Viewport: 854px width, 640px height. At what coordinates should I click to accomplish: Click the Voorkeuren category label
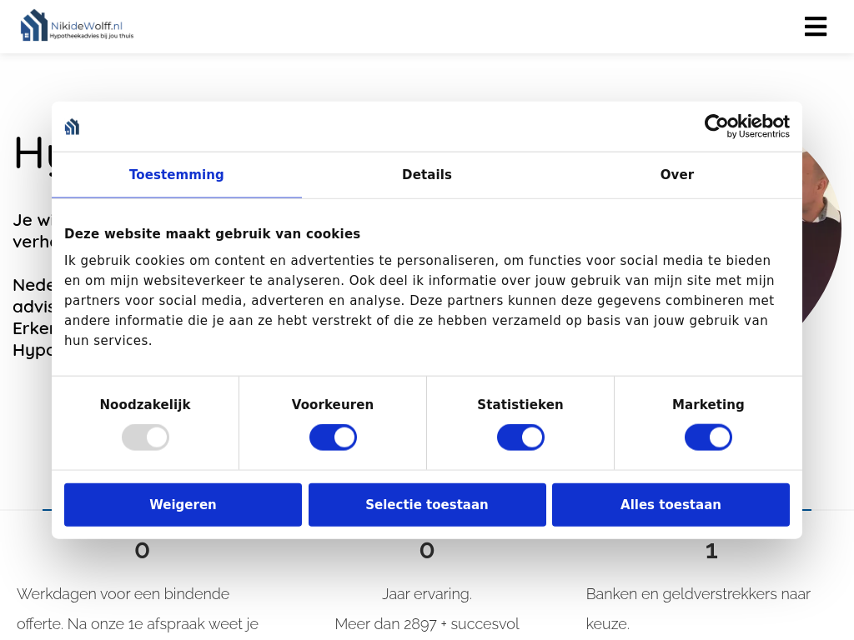point(332,405)
